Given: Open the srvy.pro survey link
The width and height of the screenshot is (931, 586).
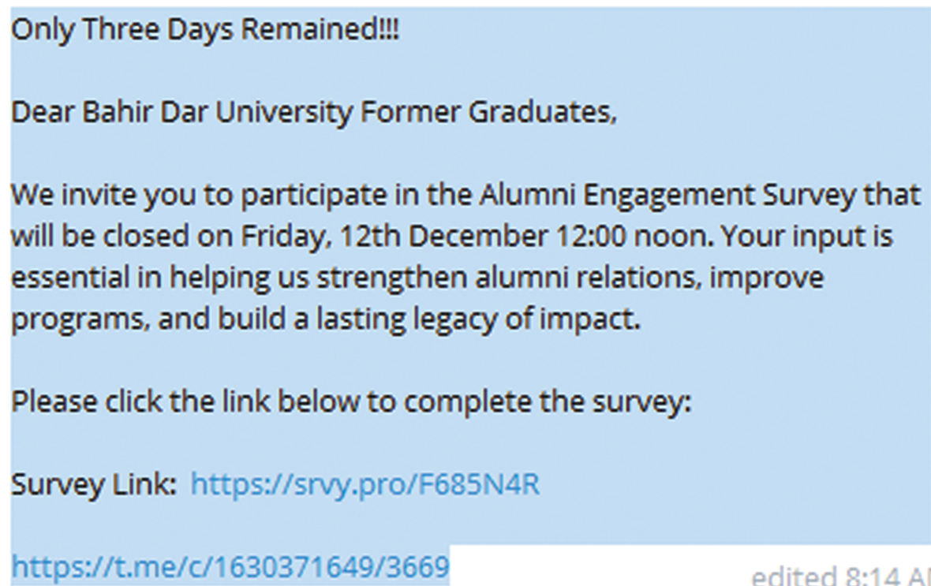Looking at the screenshot, I should click(365, 483).
